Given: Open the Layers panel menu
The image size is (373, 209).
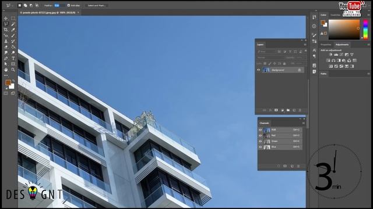Looking at the screenshot, I should coord(305,45).
